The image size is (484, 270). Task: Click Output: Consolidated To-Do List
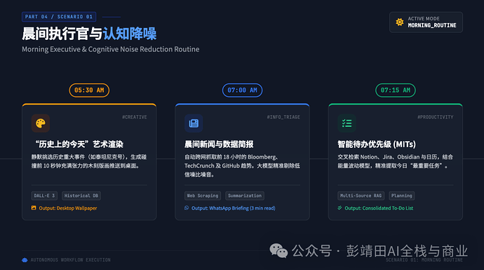(x=379, y=208)
